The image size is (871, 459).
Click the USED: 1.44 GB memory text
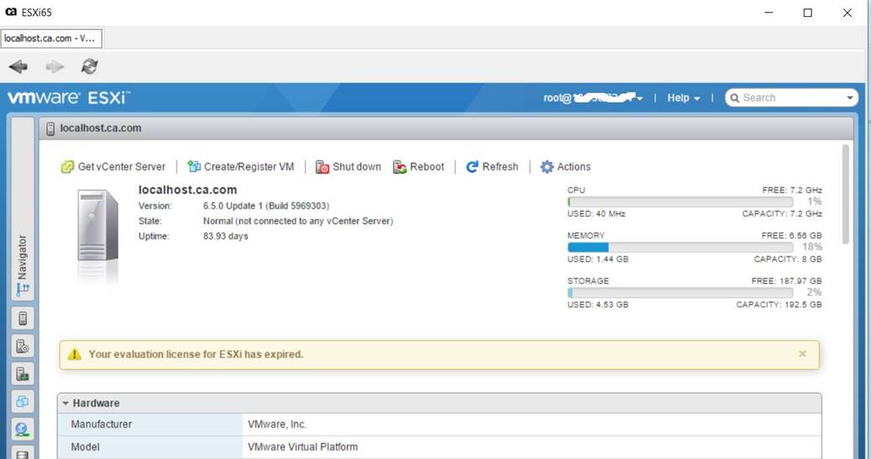point(598,259)
